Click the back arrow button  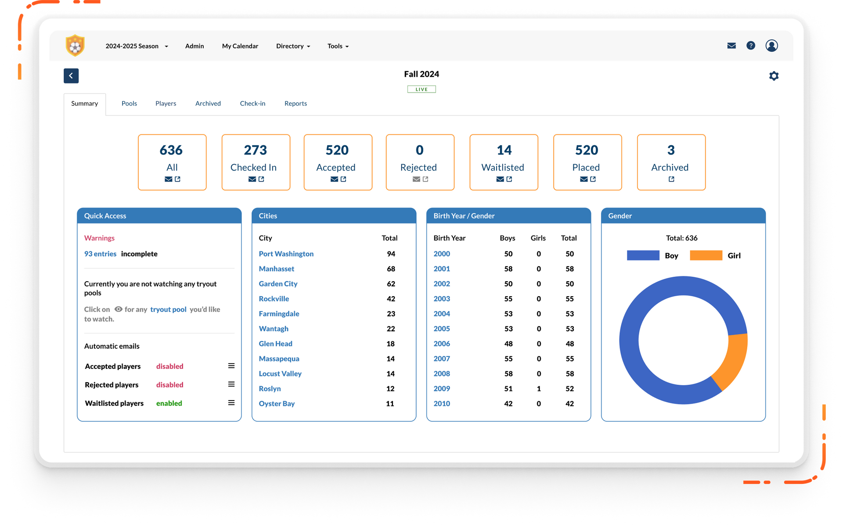pos(71,76)
